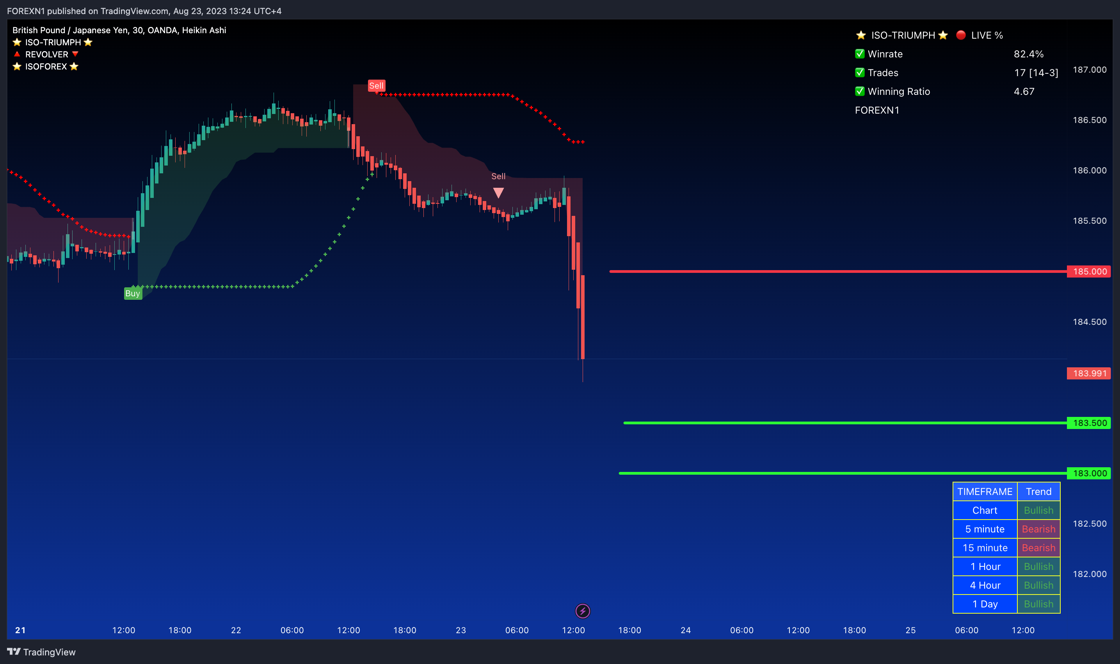The width and height of the screenshot is (1120, 664).
Task: Click the 15 minute Bearish cell
Action: (x=1038, y=548)
